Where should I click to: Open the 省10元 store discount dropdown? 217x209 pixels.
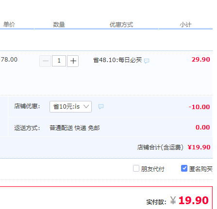[x=70, y=107]
